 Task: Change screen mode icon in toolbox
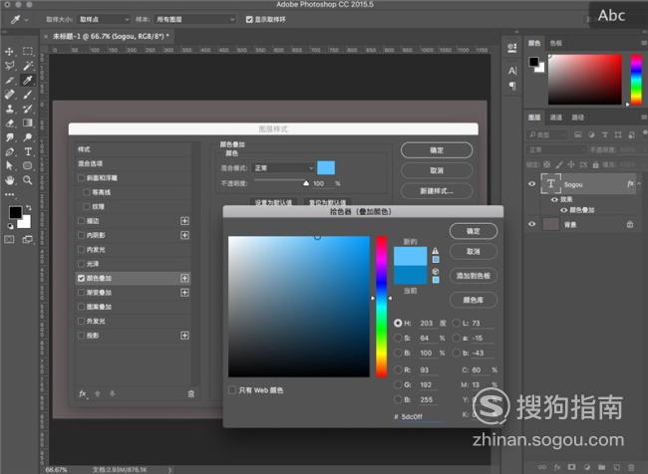[x=27, y=239]
